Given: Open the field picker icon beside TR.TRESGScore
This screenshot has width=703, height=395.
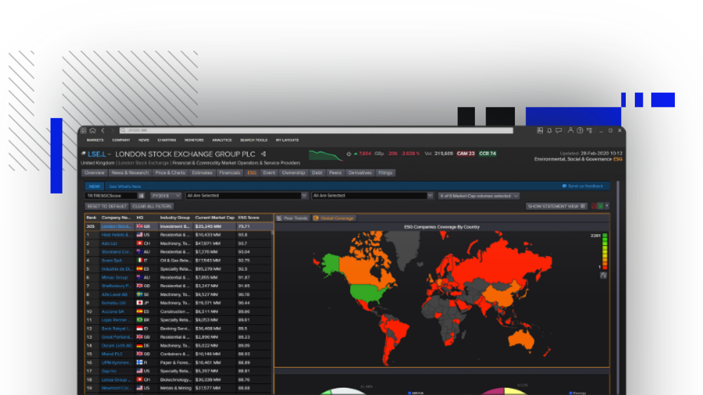Looking at the screenshot, I should tap(141, 196).
